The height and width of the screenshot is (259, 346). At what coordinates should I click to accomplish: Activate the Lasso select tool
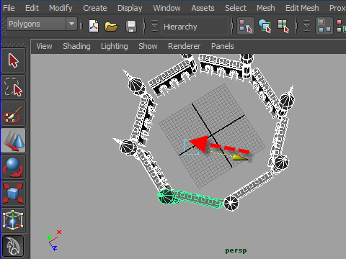13,87
